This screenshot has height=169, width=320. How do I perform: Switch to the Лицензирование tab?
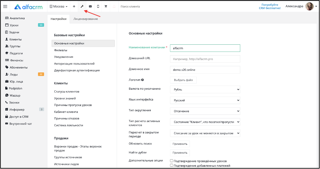tap(86, 19)
